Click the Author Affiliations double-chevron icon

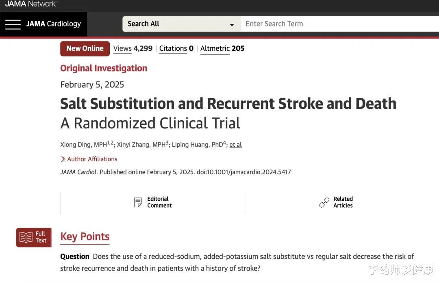(63, 159)
